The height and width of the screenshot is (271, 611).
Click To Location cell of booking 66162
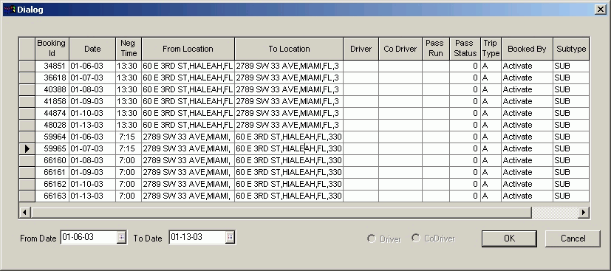289,184
